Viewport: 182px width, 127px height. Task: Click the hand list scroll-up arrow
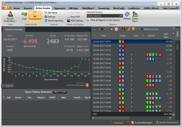tap(173, 33)
